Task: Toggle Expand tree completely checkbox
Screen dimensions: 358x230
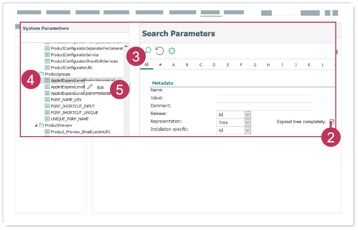Action: coord(331,122)
